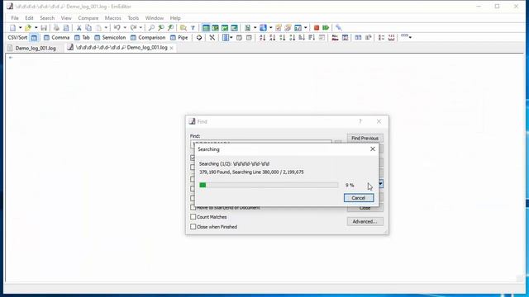This screenshot has height=297, width=529.
Task: Open the Tools menu
Action: [x=133, y=18]
